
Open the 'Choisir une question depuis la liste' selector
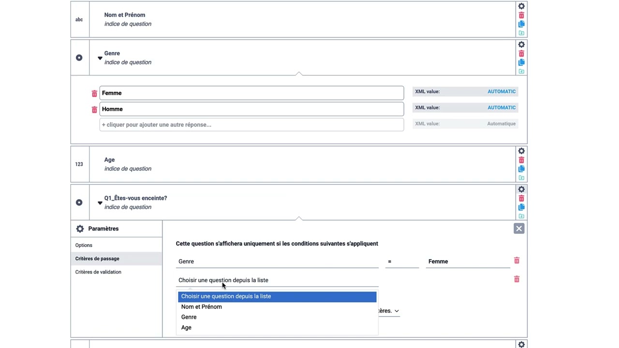[277, 280]
